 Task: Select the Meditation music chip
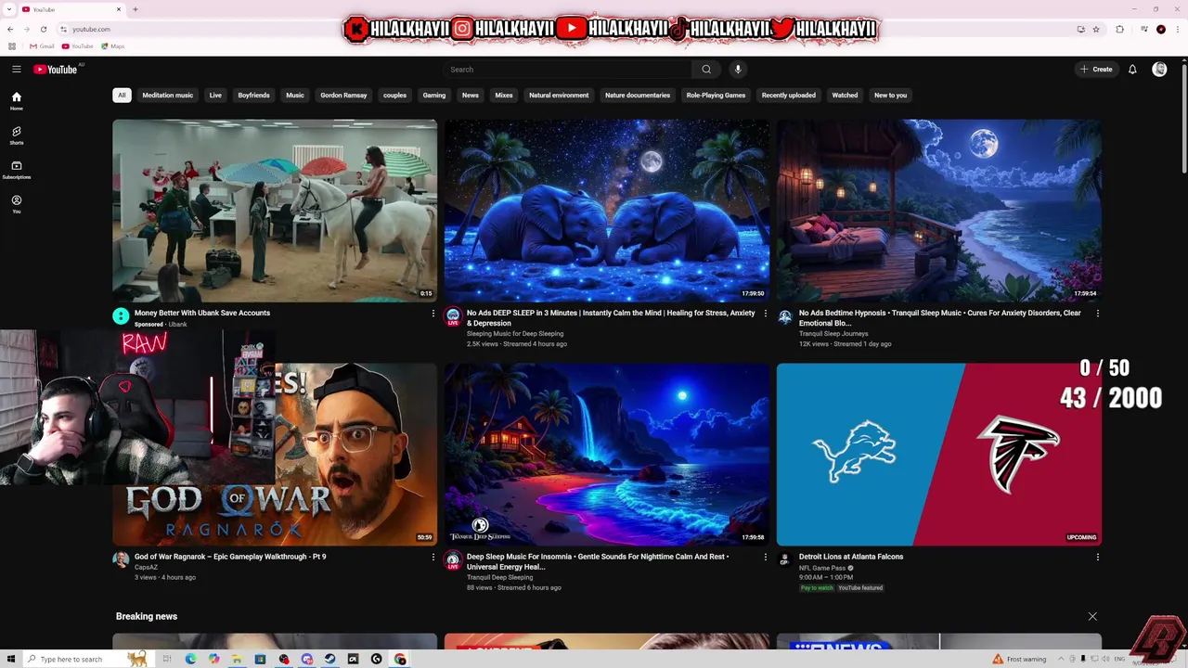coord(168,95)
